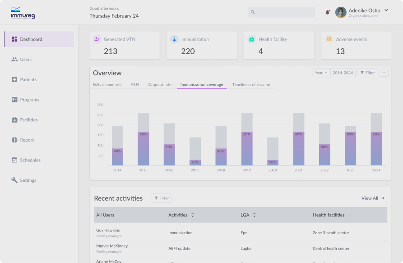Open the Overview more options ellipsis
This screenshot has width=403, height=263.
point(384,73)
